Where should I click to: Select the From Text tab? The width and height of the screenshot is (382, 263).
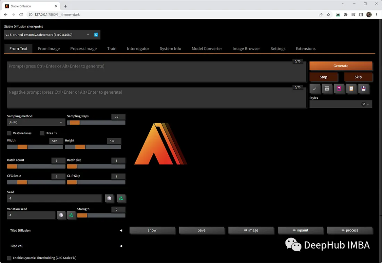click(x=18, y=49)
